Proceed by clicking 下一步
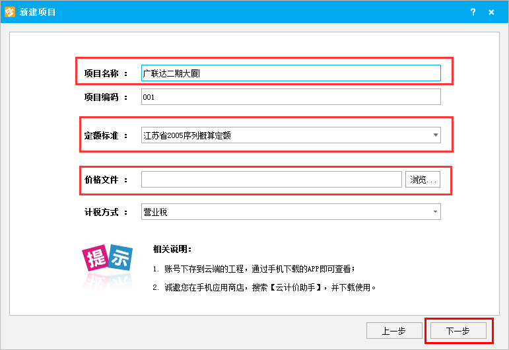Image resolution: width=509 pixels, height=350 pixels. pyautogui.click(x=458, y=331)
